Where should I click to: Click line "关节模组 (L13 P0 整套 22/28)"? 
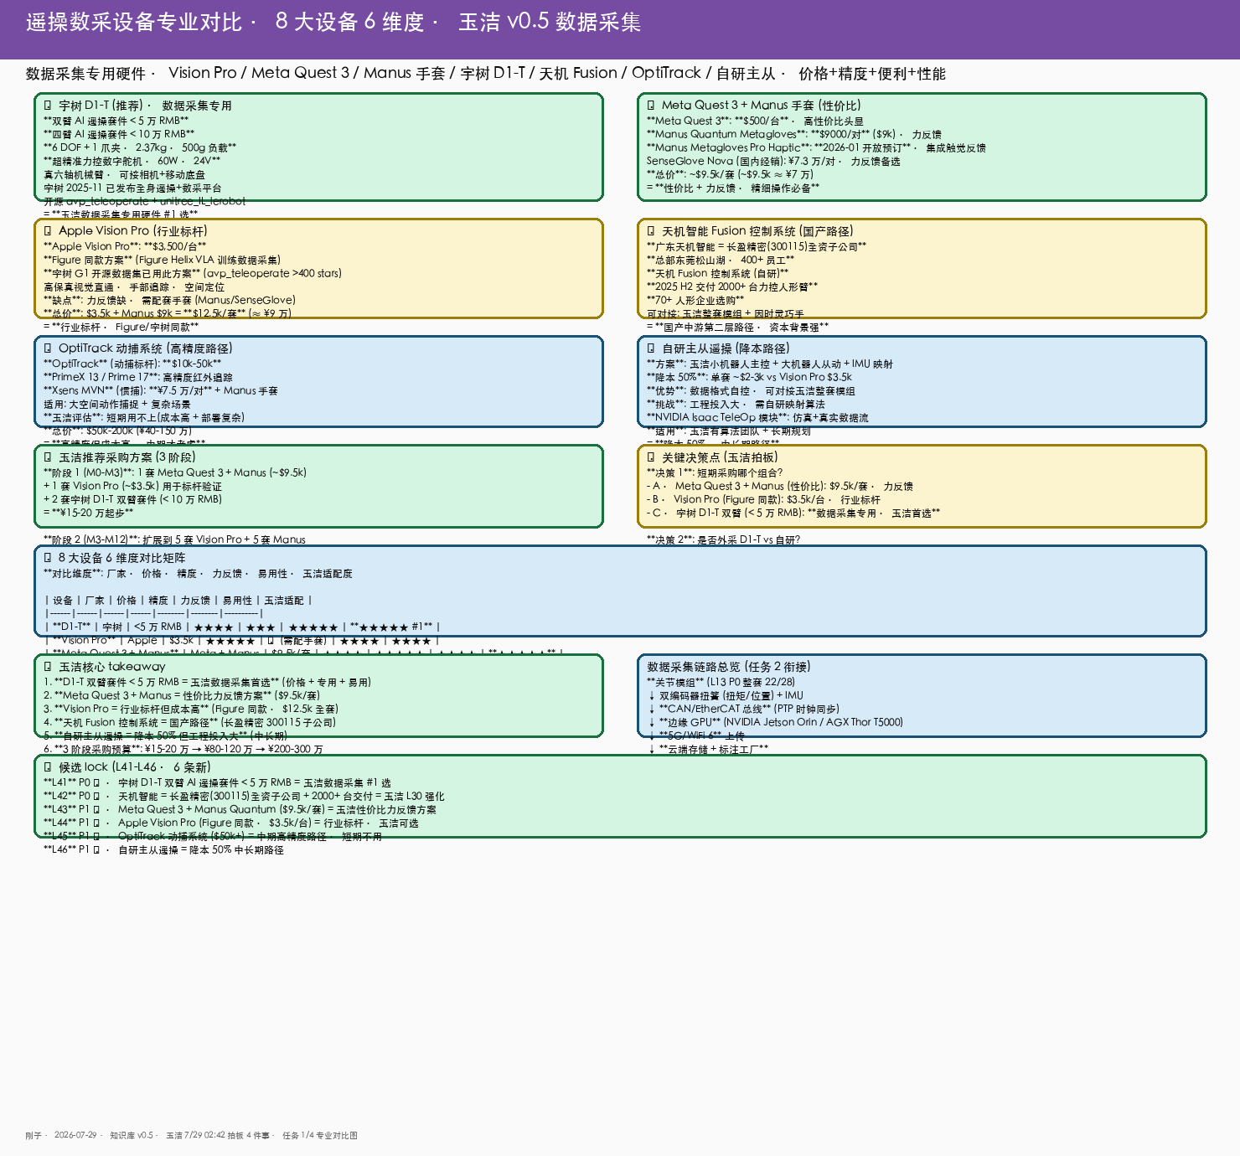point(721,682)
